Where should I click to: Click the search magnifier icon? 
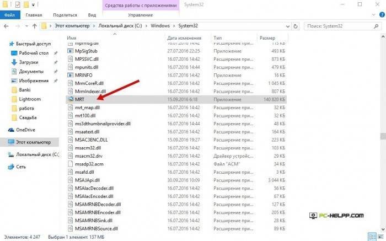[376, 26]
